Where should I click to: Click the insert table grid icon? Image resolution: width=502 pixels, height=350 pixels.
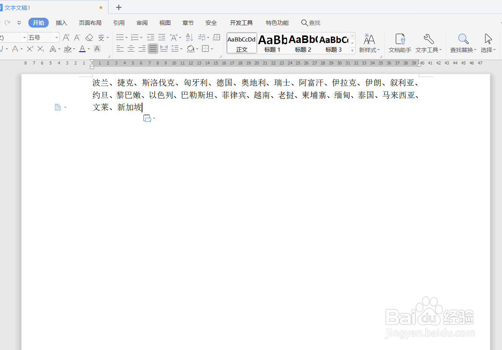click(216, 37)
